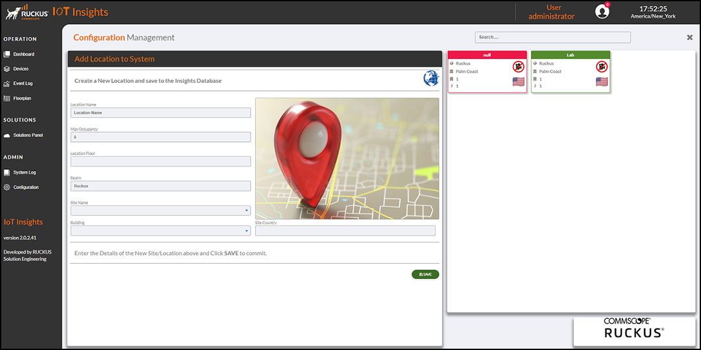Click the Max Occupancy field

click(x=160, y=137)
